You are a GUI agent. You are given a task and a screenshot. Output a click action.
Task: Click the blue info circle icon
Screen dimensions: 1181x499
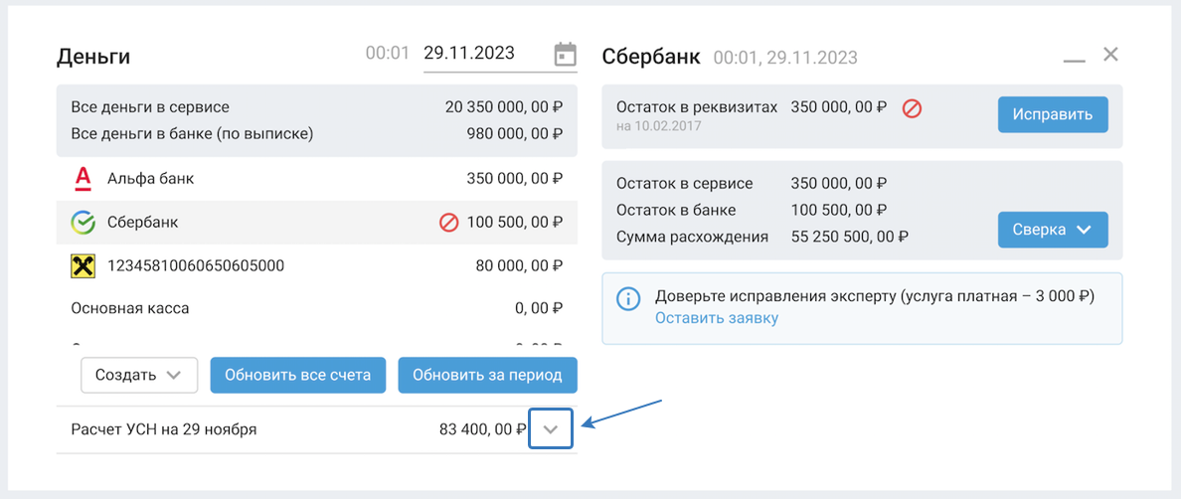[628, 298]
